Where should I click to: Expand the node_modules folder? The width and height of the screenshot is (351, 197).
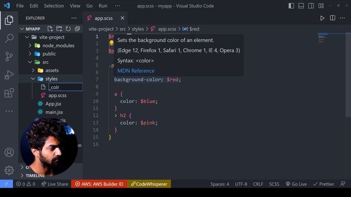[30, 45]
